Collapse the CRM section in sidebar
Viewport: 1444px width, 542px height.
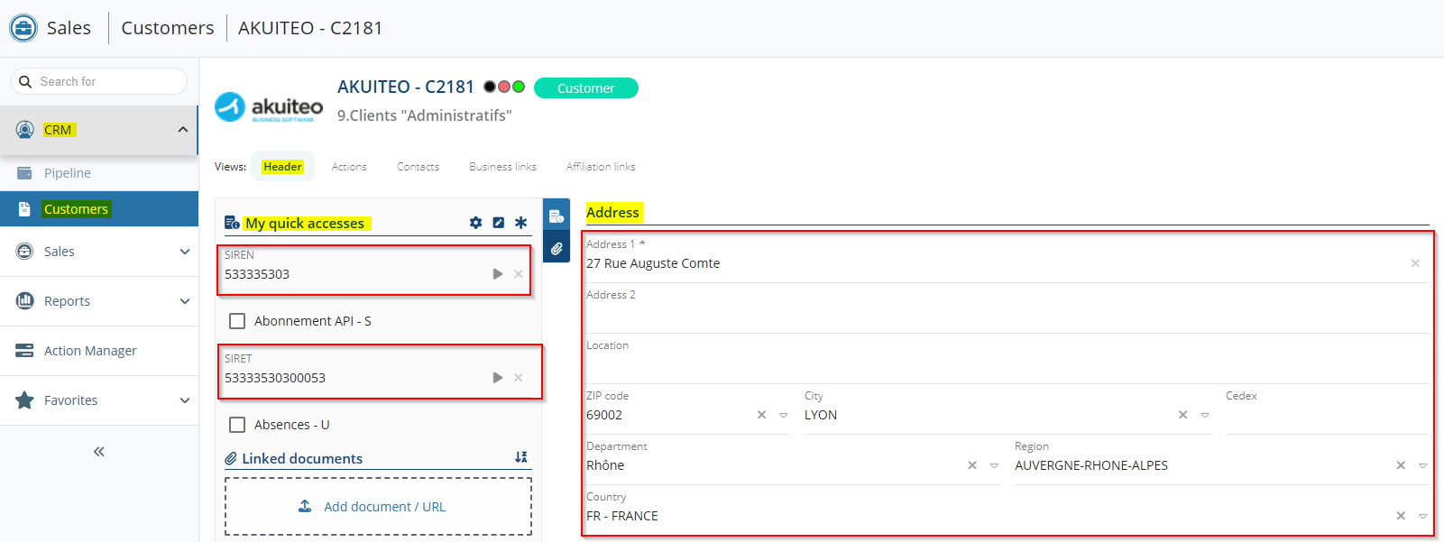183,130
